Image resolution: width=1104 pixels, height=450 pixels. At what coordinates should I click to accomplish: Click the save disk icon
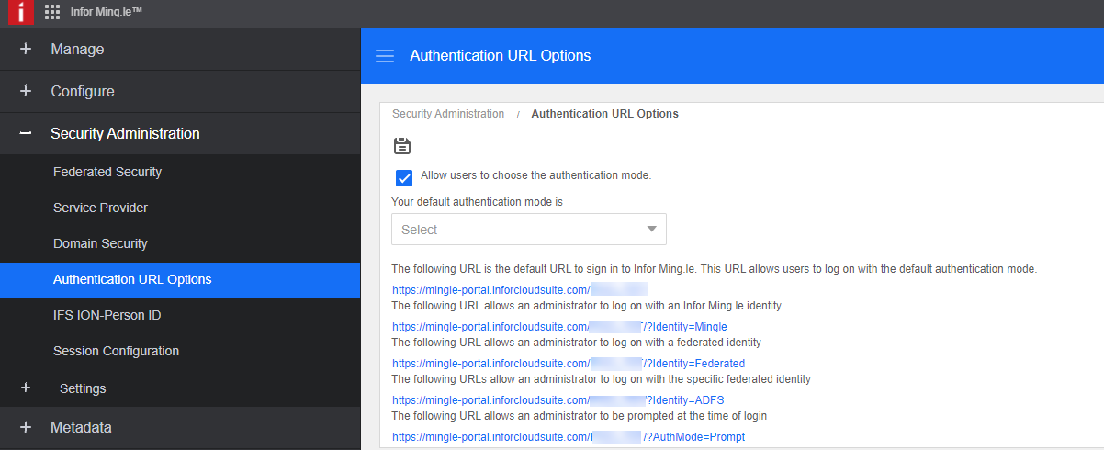[x=401, y=146]
